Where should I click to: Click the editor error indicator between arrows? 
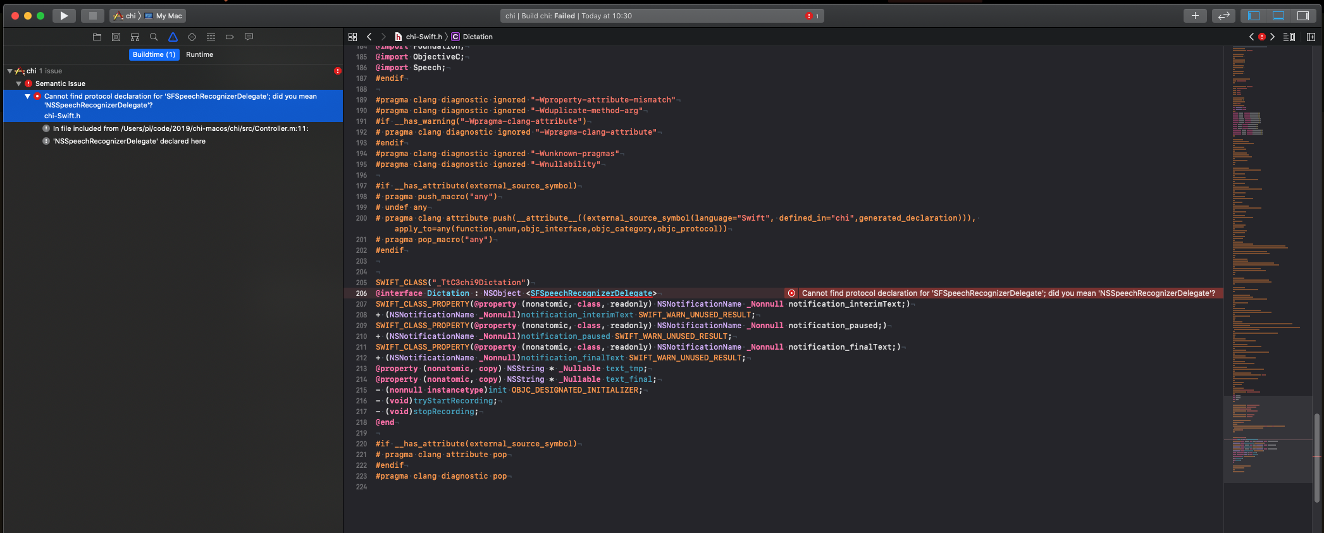pos(1262,37)
